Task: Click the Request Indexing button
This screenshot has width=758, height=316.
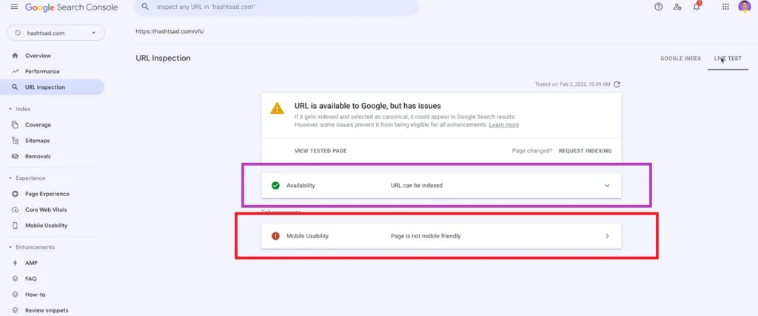Action: pyautogui.click(x=585, y=150)
